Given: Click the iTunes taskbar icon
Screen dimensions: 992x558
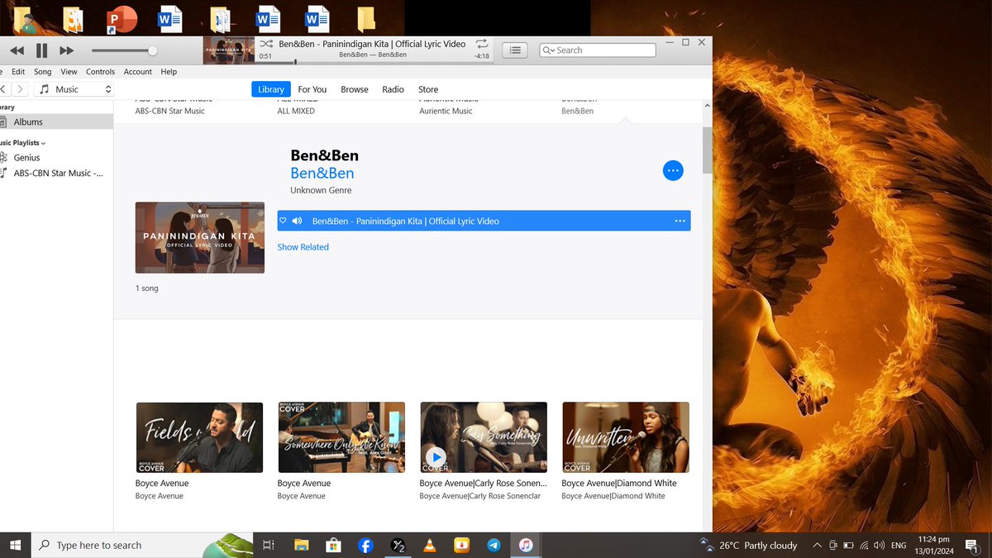Looking at the screenshot, I should (526, 545).
